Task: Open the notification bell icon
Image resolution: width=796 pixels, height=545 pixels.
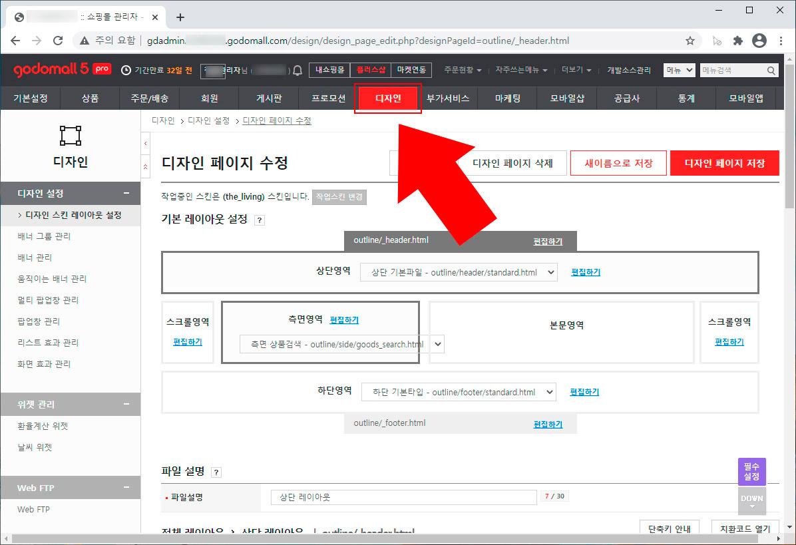Action: [x=298, y=70]
